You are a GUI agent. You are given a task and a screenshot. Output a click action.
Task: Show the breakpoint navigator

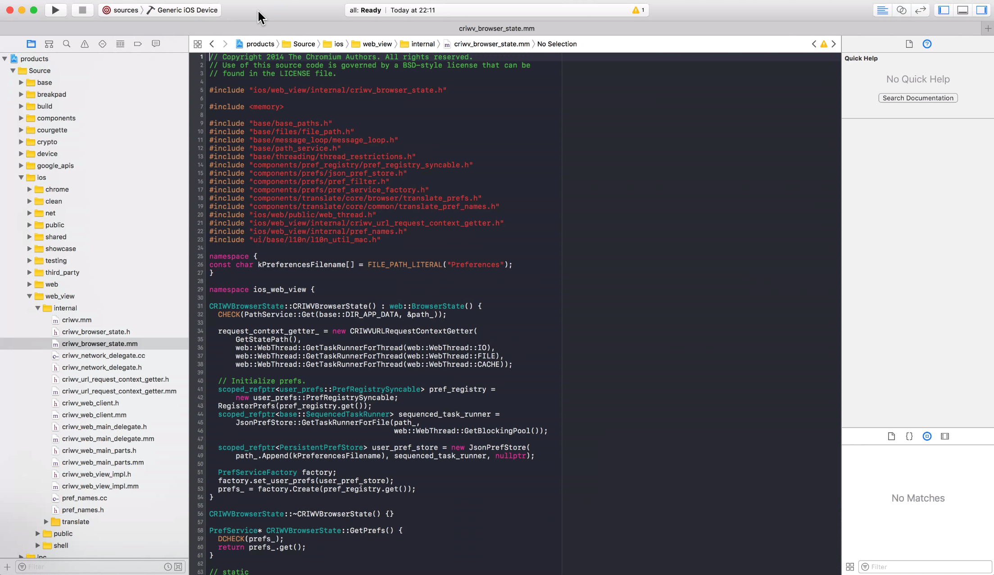[138, 44]
